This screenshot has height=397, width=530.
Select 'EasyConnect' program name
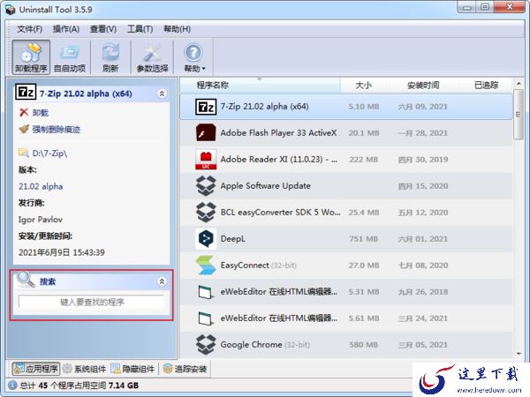point(245,266)
